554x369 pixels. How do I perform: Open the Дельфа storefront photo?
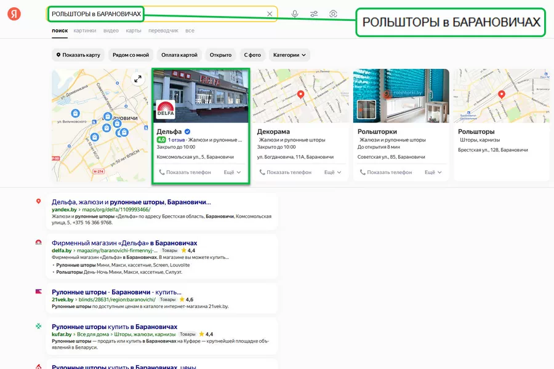tap(201, 96)
